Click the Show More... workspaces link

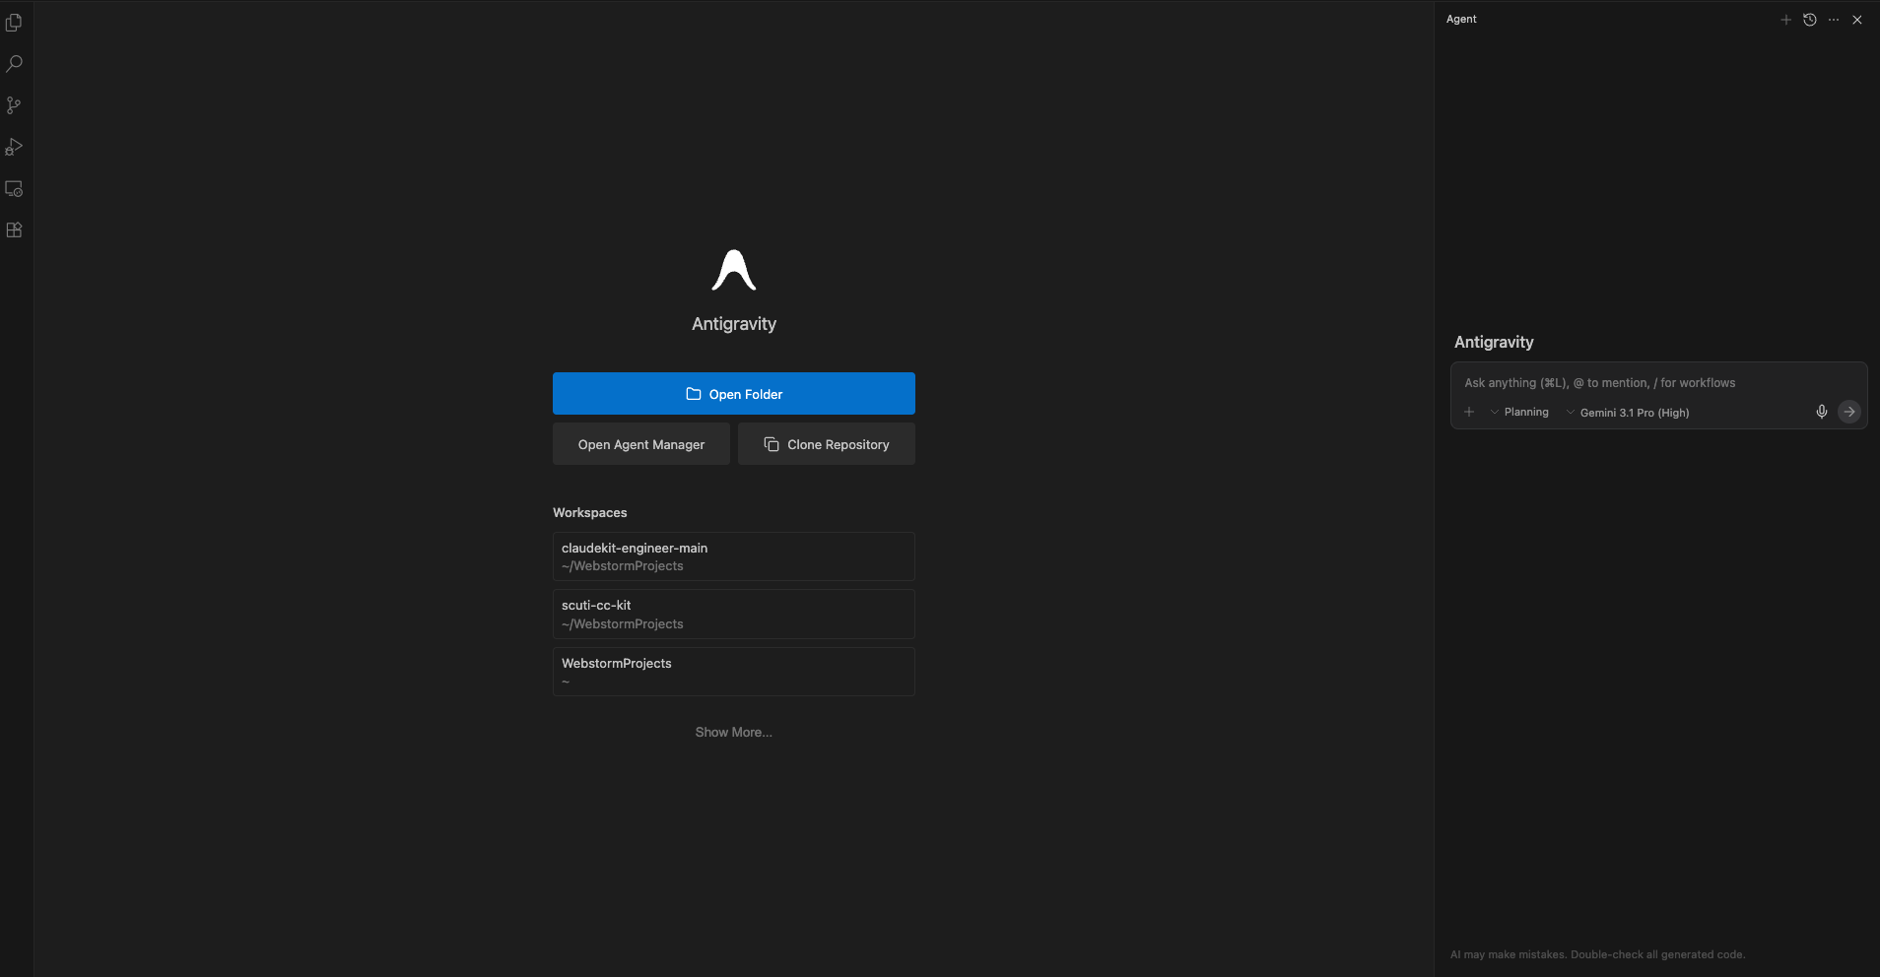pyautogui.click(x=733, y=732)
